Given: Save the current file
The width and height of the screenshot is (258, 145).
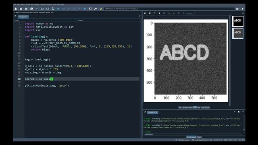Looking at the screenshot, I should pos(26,9).
